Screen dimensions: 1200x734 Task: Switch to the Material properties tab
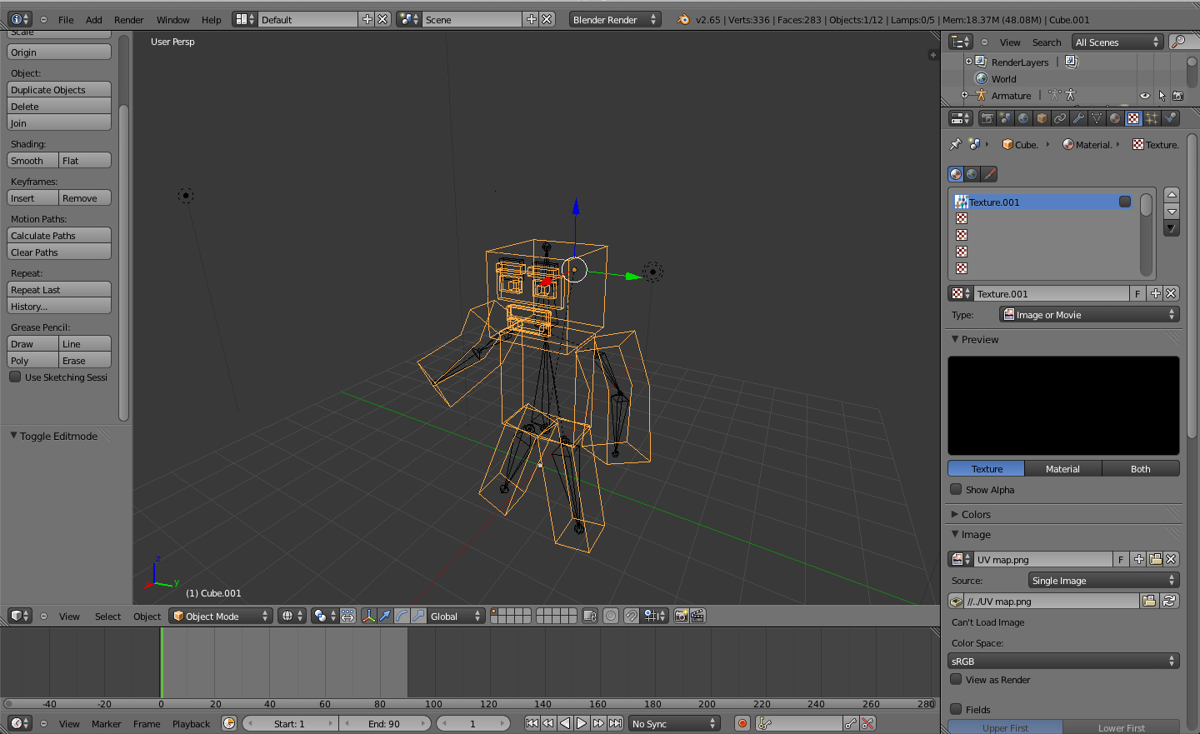pos(1114,117)
